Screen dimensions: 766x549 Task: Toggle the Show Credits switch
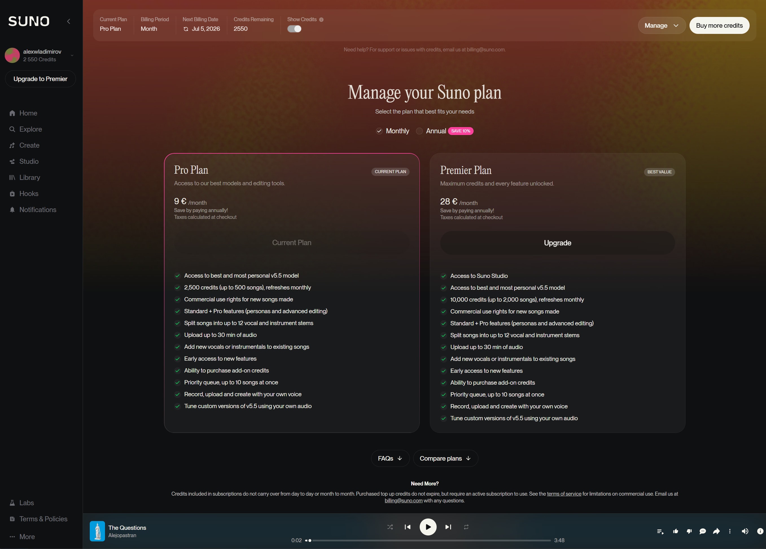294,29
